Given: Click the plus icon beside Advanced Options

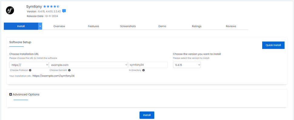Looking at the screenshot, I should [11, 95].
